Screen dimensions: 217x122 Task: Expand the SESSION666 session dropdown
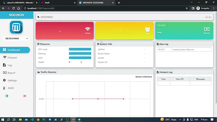pos(16,38)
